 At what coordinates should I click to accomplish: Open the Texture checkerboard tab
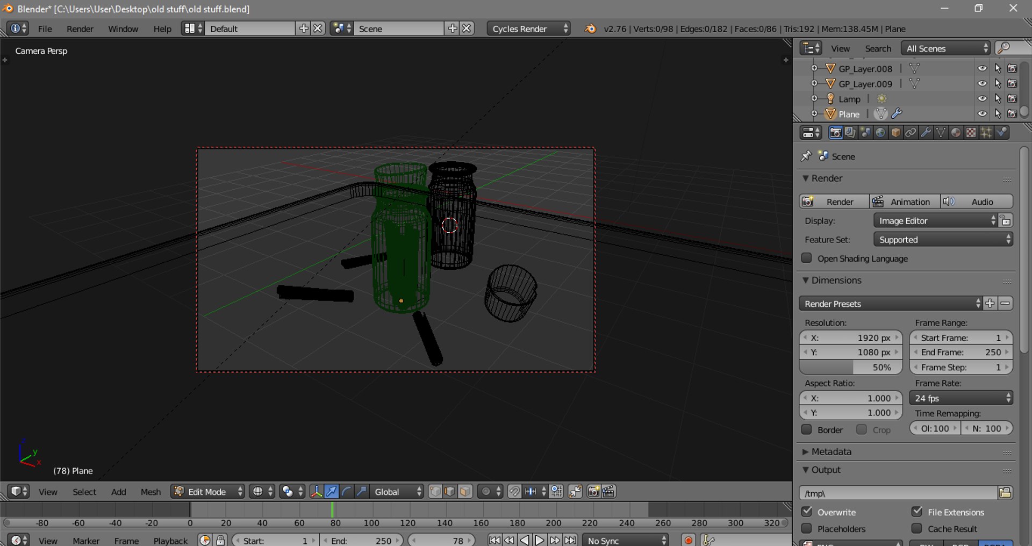[x=971, y=132]
